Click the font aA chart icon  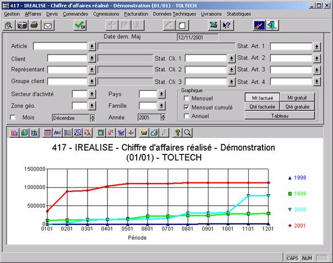click(88, 133)
